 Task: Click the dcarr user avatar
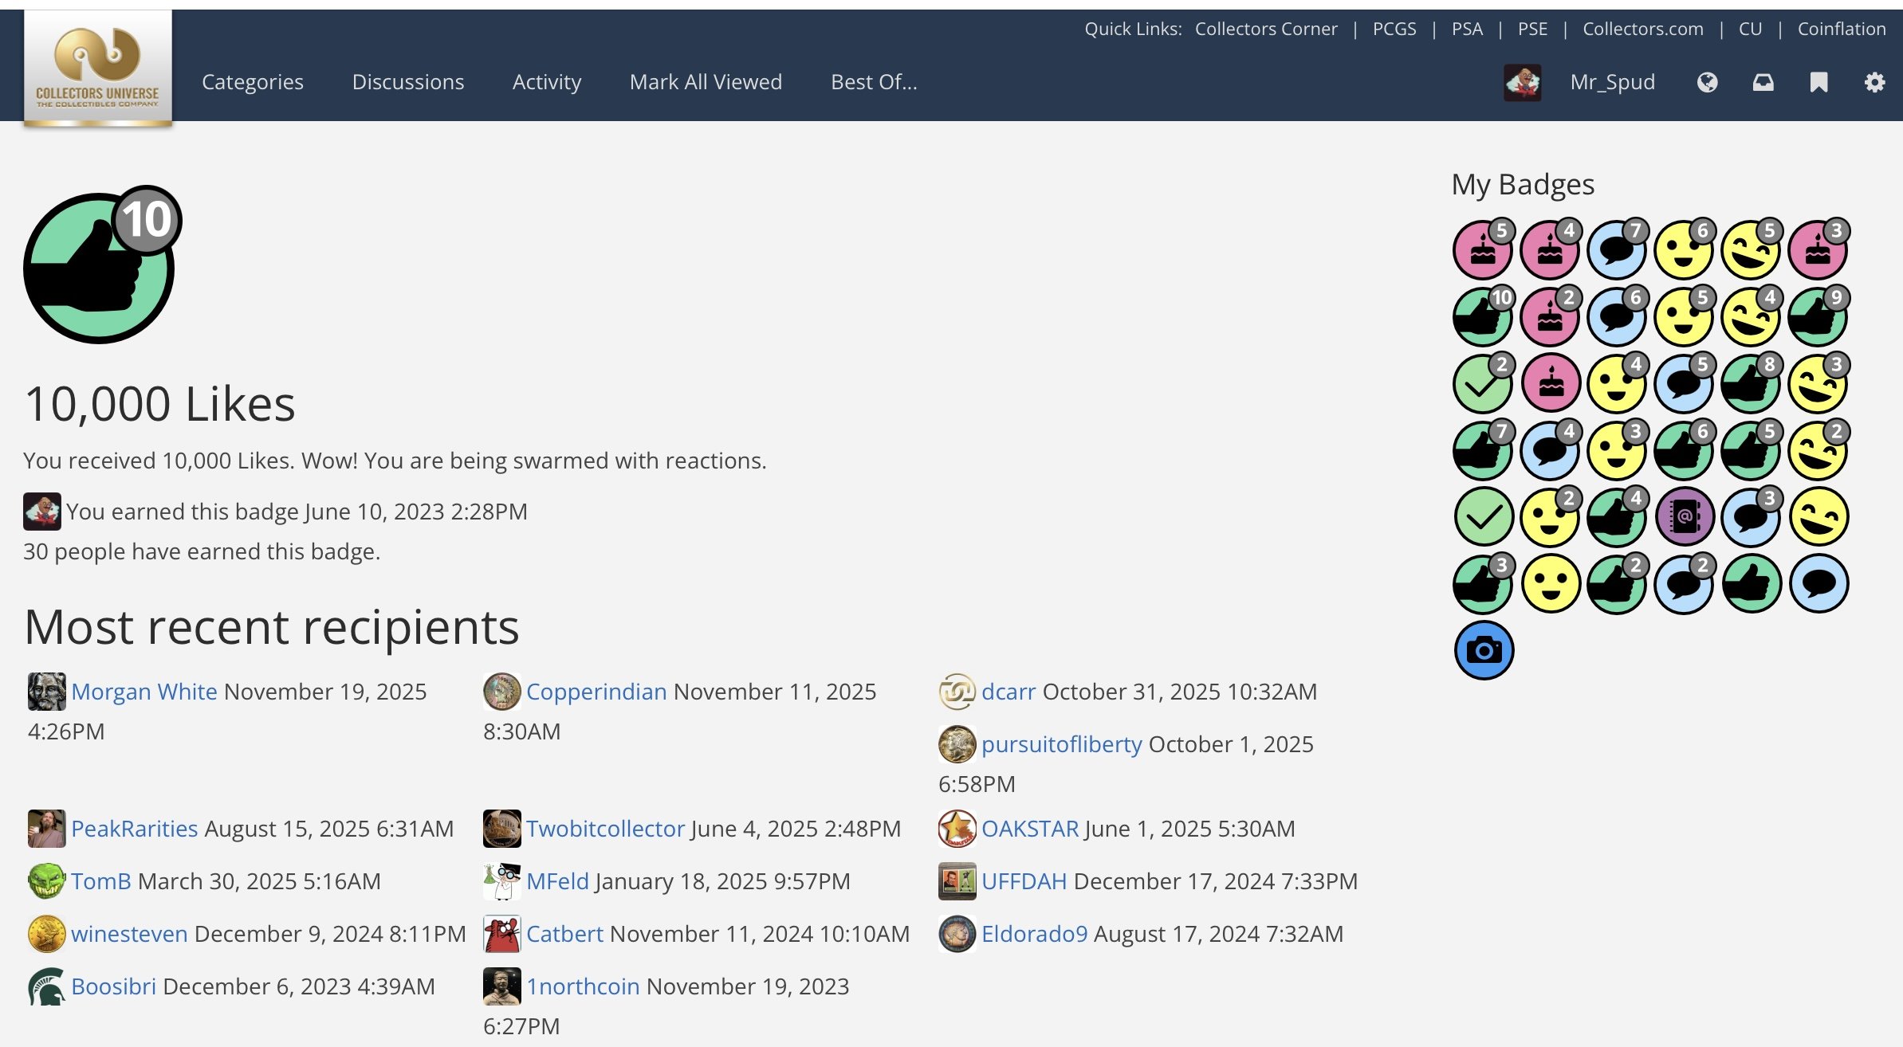[957, 692]
